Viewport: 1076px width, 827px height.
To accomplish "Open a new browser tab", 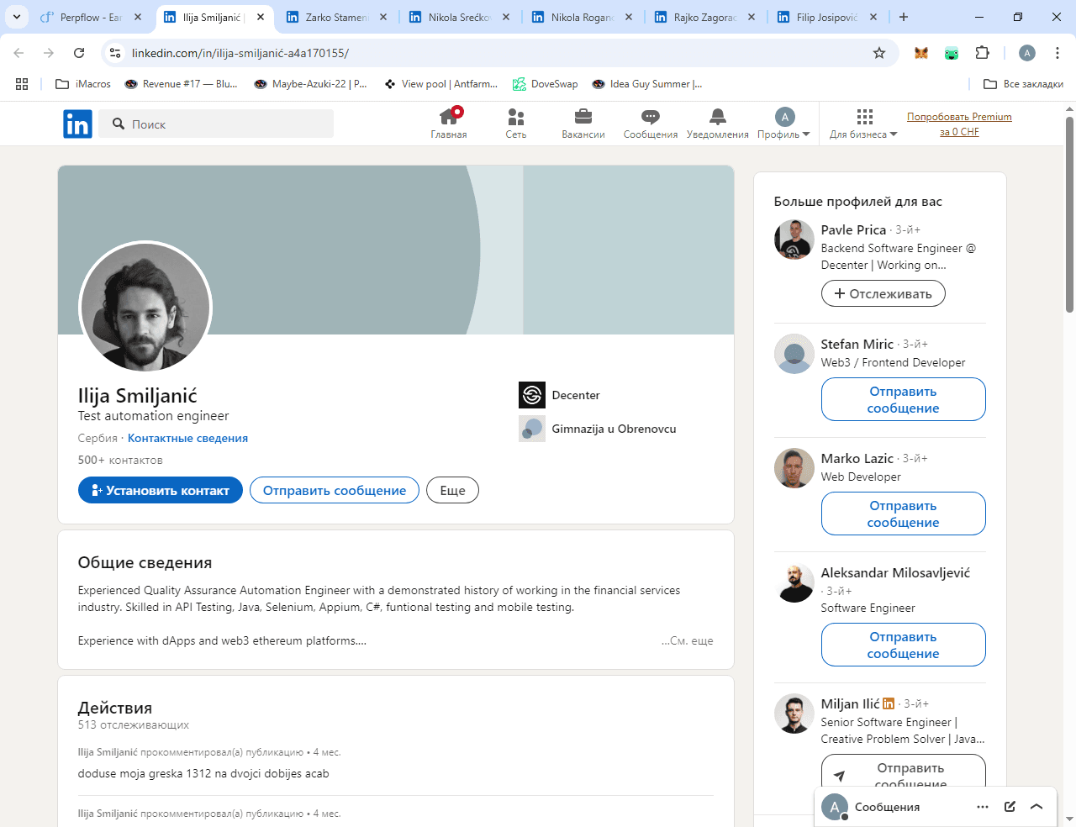I will click(x=904, y=17).
